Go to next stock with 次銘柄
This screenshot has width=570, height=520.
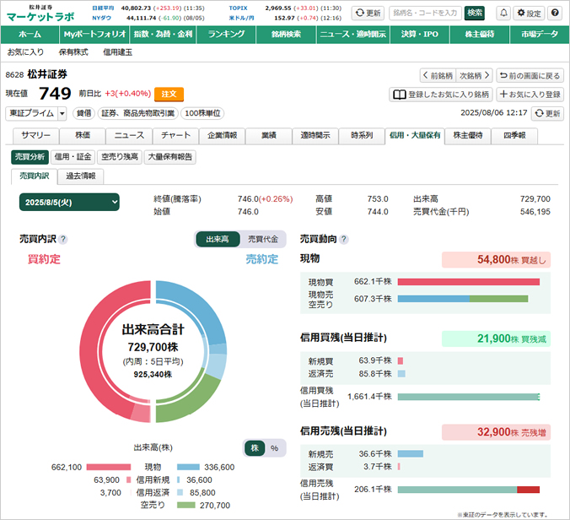tap(475, 76)
